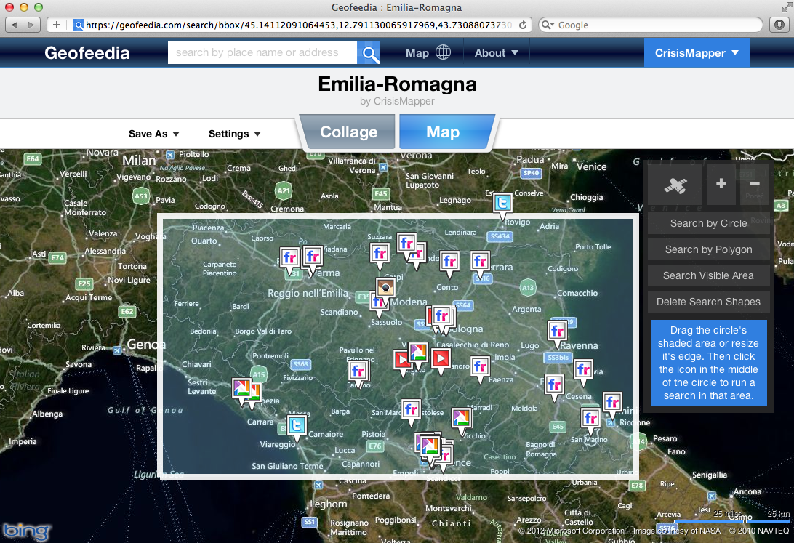Expand the Save As dropdown
Viewport: 794px width, 543px height.
[x=153, y=134]
